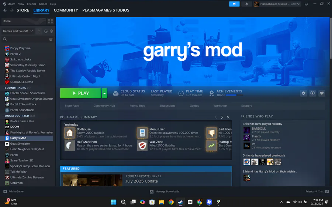332x207 pixels.
Task: Go forward with the right arrow
Action: click(12, 10)
